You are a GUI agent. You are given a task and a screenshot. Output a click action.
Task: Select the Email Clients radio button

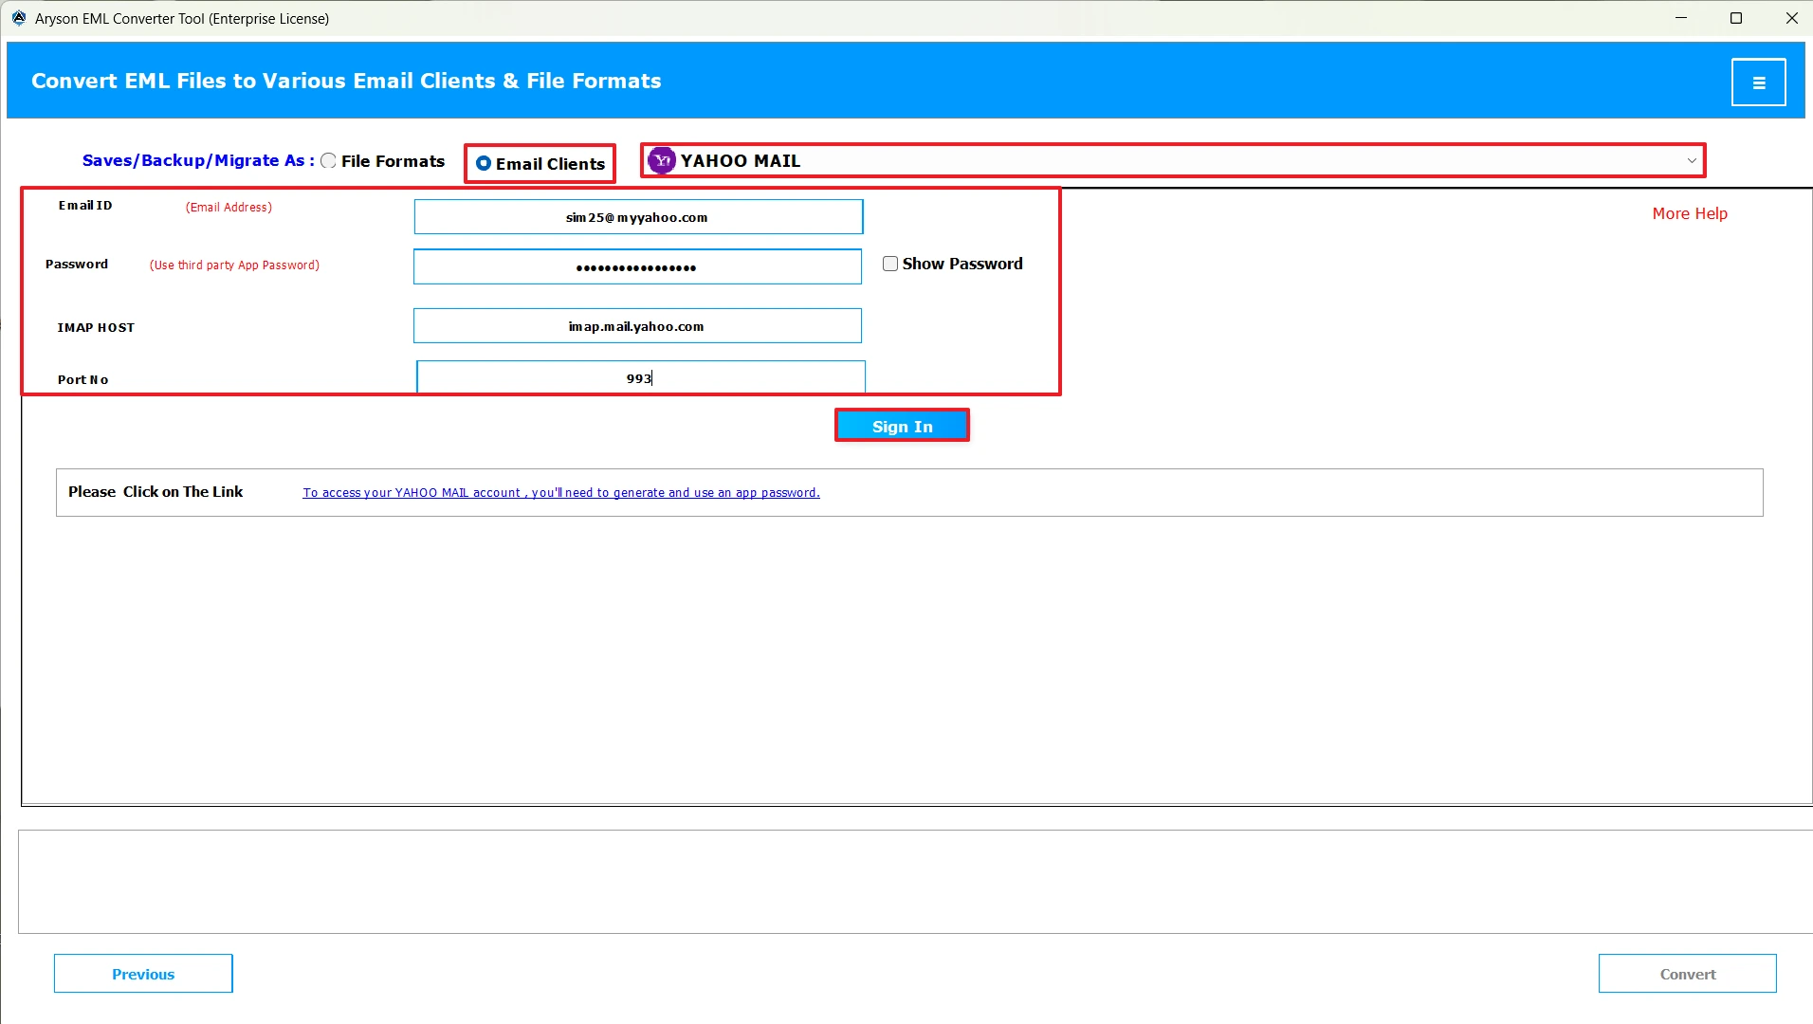coord(484,164)
